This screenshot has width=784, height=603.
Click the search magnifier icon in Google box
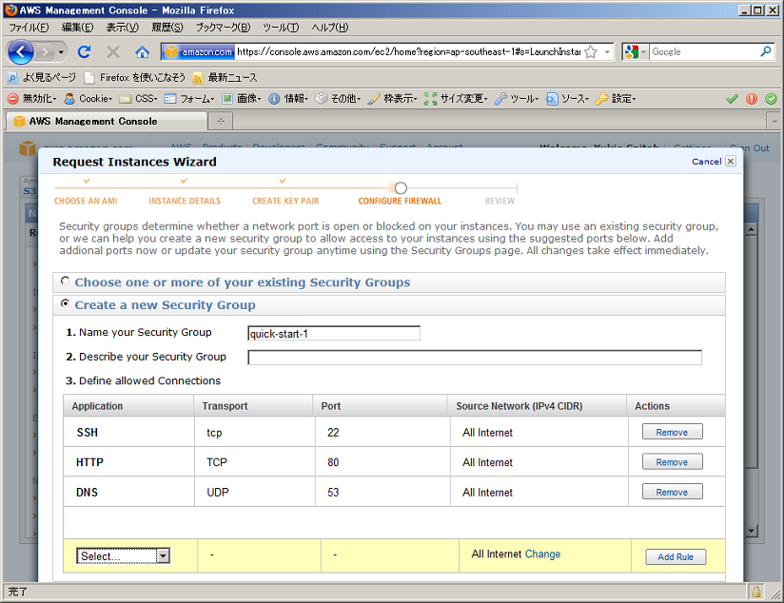[766, 52]
